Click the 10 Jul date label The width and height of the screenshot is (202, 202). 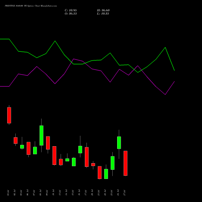tap(53, 193)
